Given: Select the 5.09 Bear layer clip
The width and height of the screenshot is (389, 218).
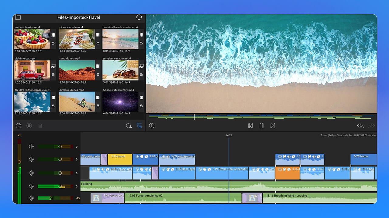Looking at the screenshot, I should pyautogui.click(x=177, y=173).
